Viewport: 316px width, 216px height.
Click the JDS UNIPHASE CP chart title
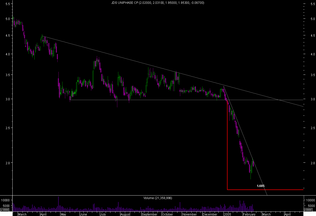[x=158, y=3]
